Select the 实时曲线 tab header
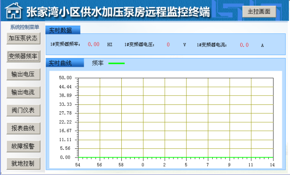The image size is (290, 175). (x=65, y=63)
